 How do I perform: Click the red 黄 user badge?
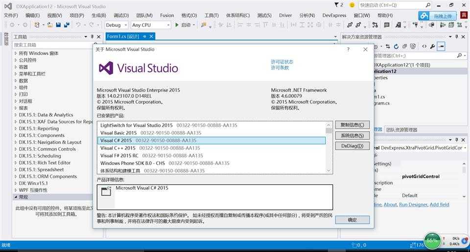click(x=464, y=15)
